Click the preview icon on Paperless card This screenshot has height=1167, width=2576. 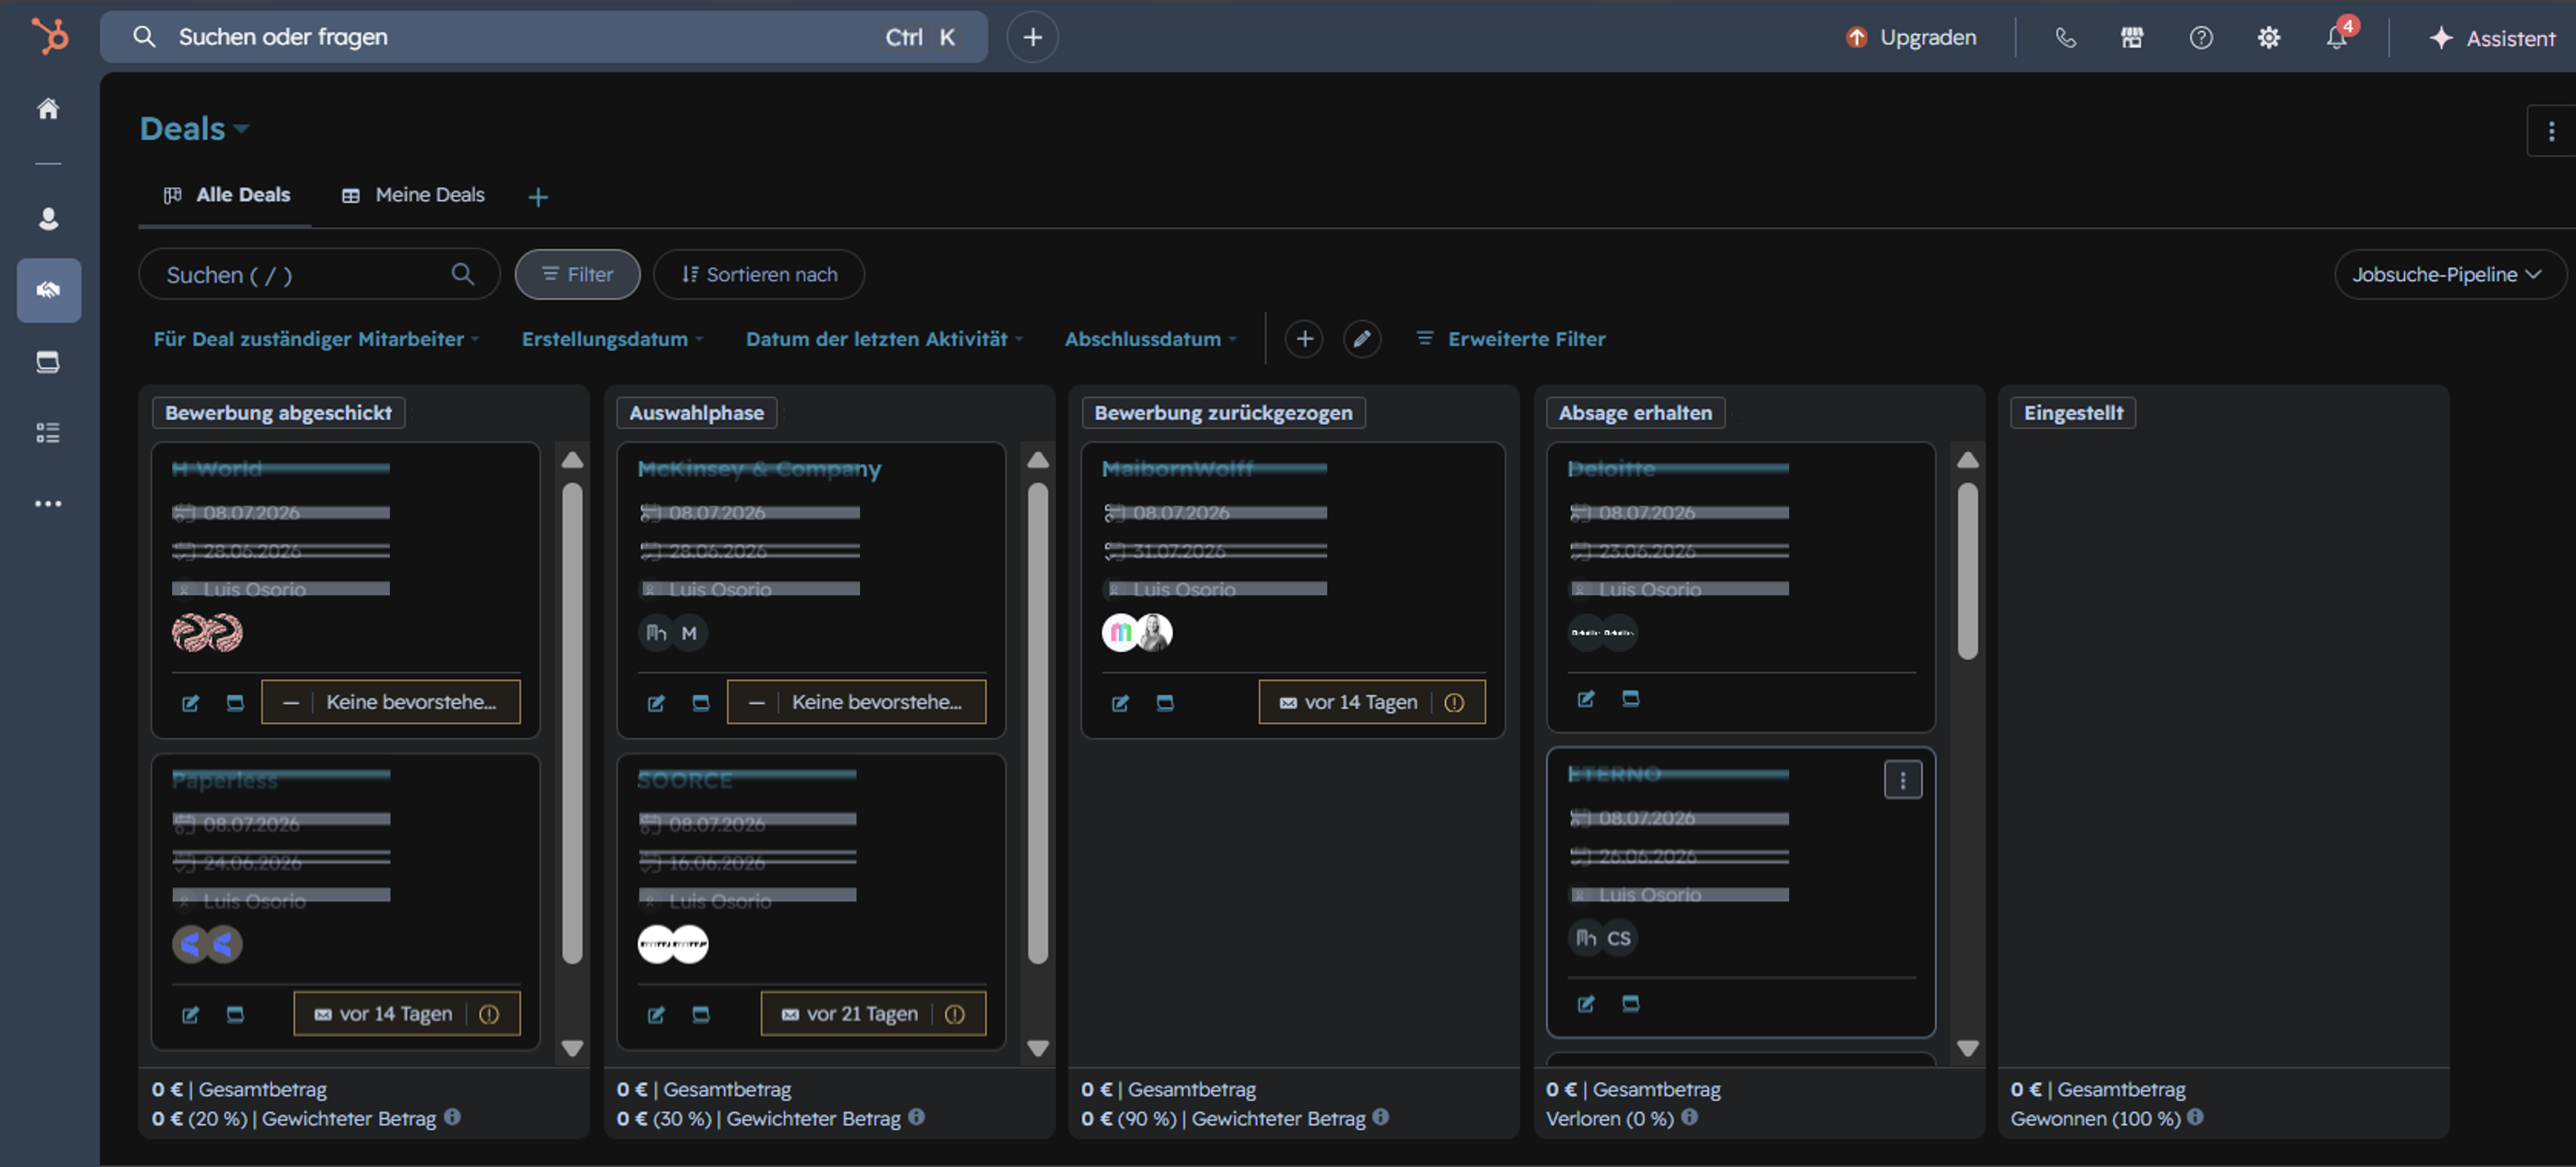(x=235, y=1015)
